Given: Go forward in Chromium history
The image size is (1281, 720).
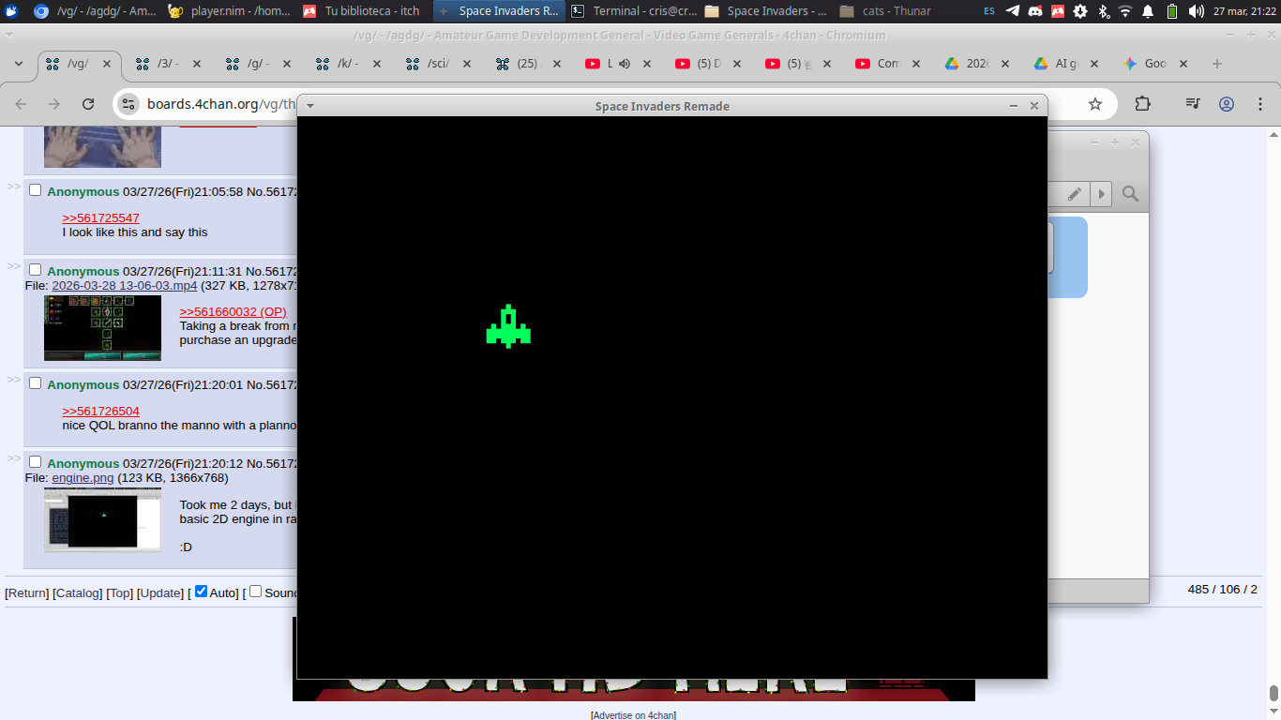Looking at the screenshot, I should [54, 104].
